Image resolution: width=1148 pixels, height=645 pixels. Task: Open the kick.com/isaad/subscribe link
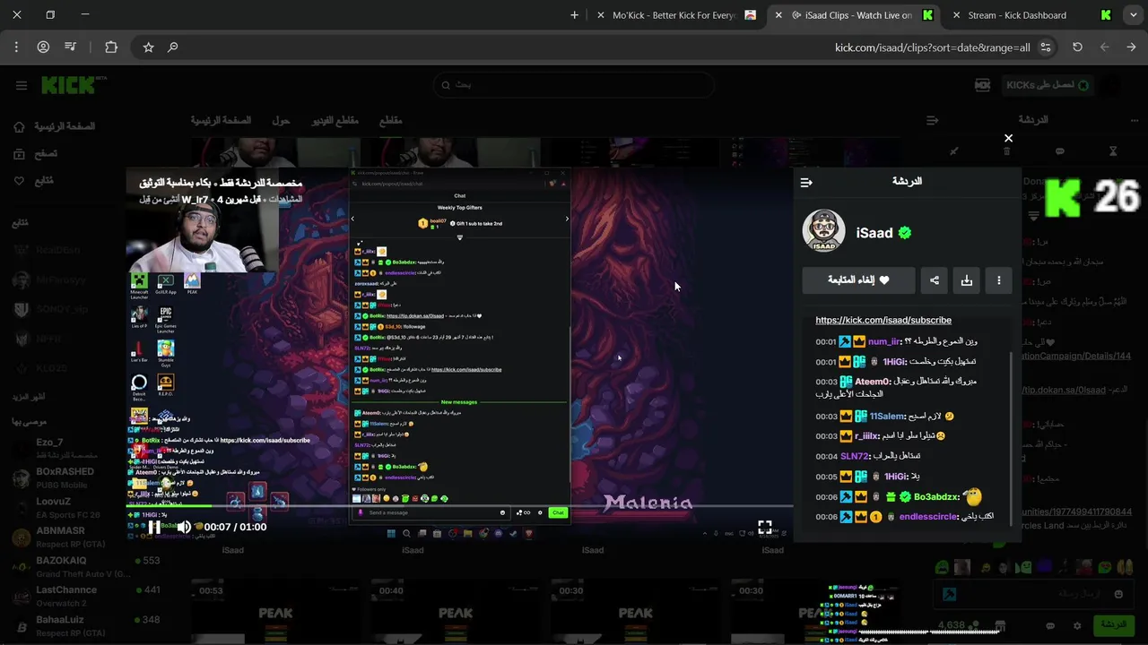[883, 320]
